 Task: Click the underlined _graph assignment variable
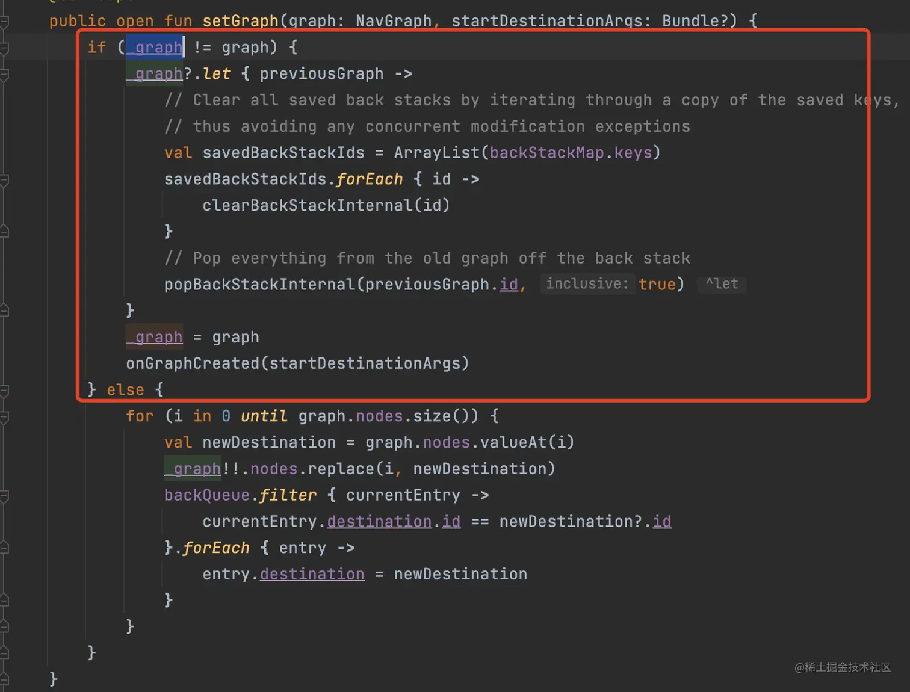(x=154, y=337)
